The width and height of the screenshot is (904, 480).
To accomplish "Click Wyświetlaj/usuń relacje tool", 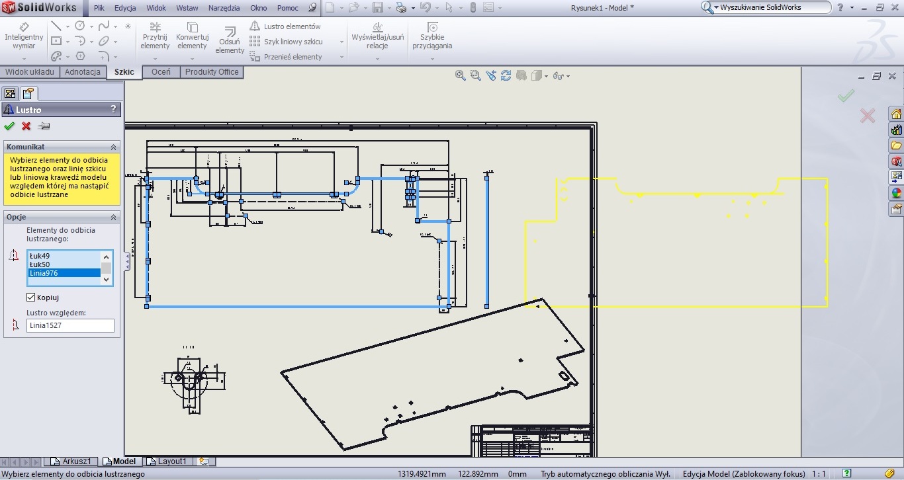I will click(x=377, y=36).
